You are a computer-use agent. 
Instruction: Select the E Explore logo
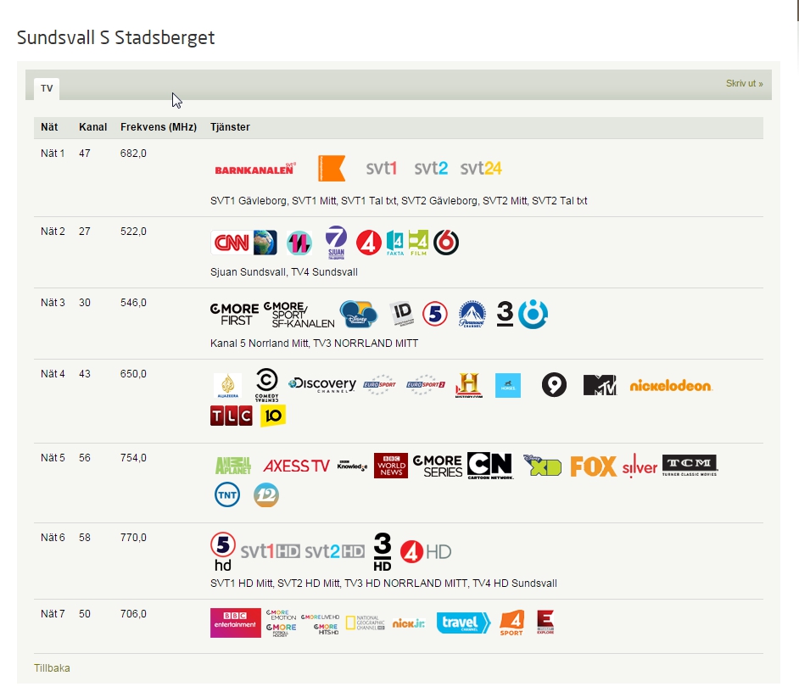(545, 623)
